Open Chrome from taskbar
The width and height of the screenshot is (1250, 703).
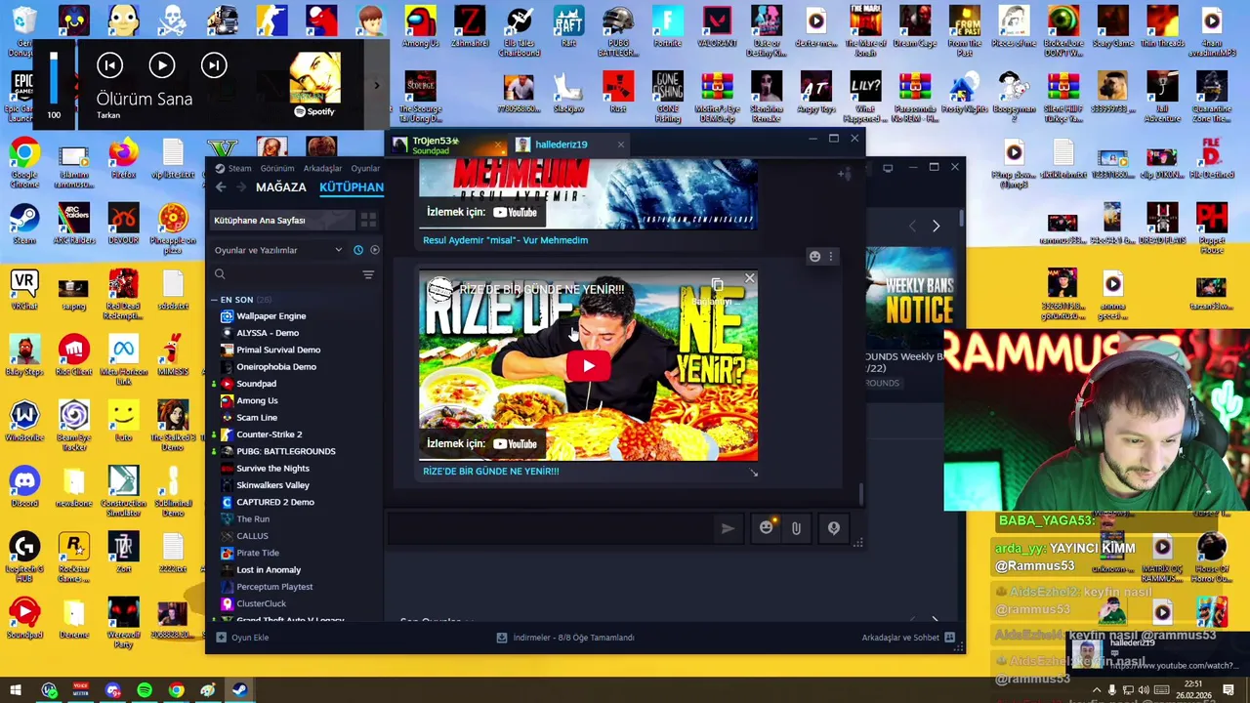coord(176,690)
